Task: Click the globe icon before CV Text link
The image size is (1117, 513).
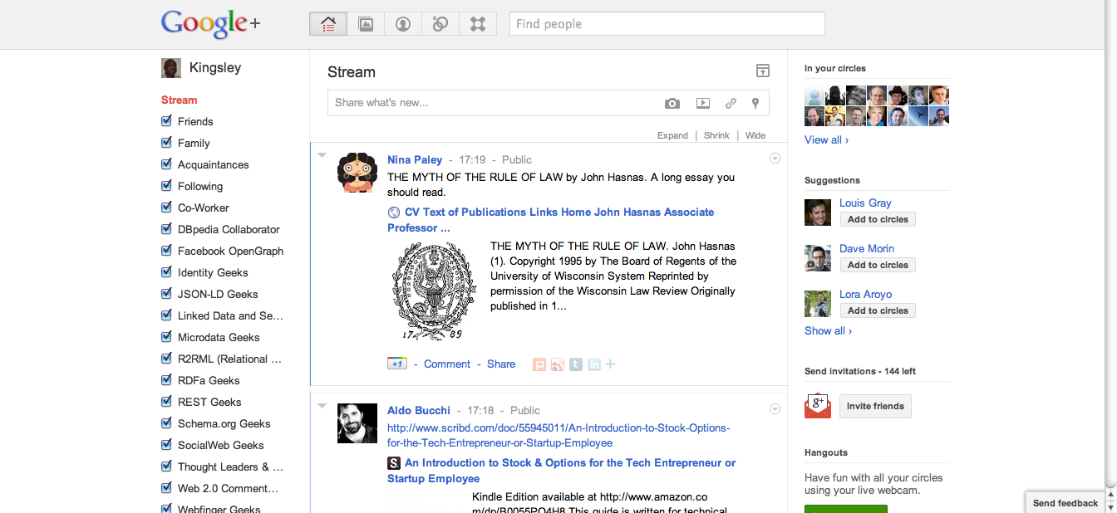Action: coord(394,213)
